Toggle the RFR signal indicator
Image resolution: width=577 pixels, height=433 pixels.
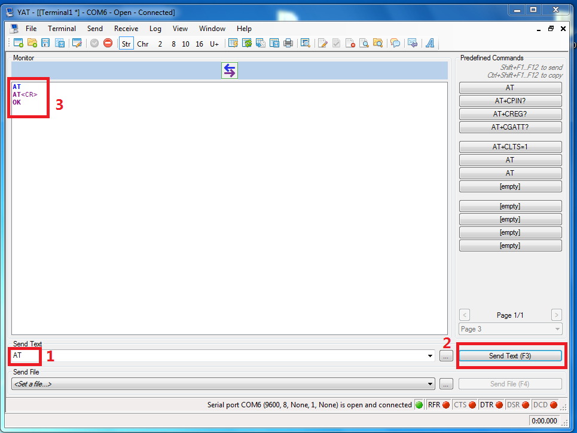click(439, 405)
